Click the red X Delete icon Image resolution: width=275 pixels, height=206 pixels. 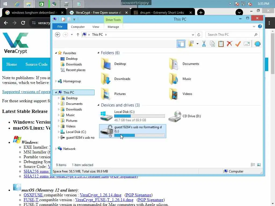[229, 44]
